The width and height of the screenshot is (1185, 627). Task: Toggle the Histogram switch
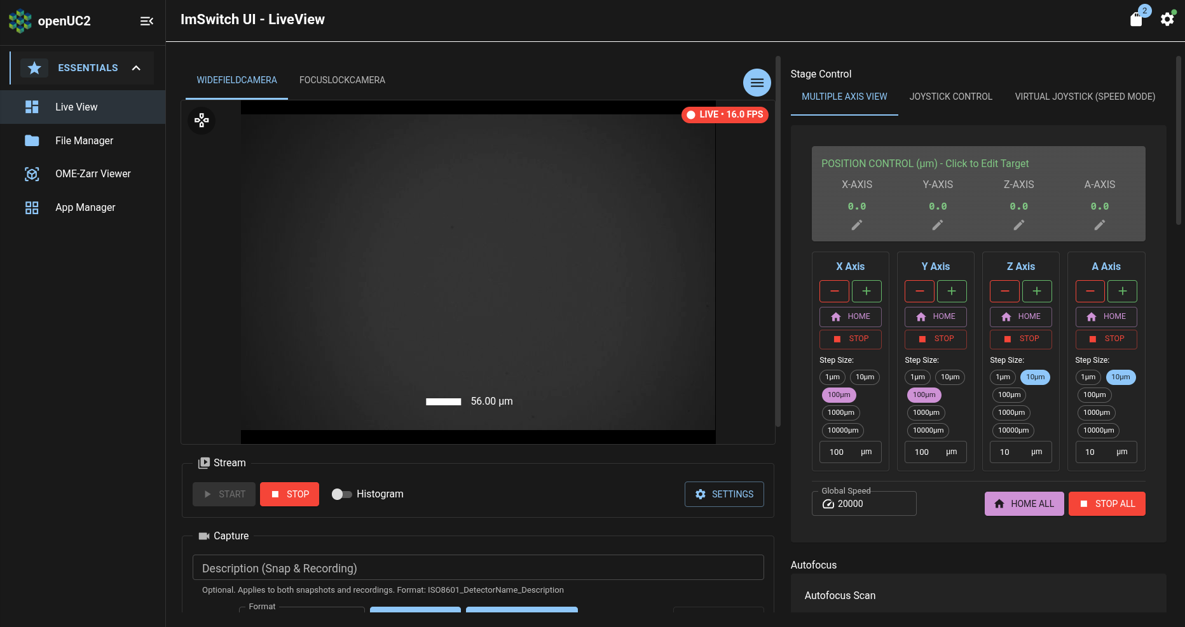(342, 494)
